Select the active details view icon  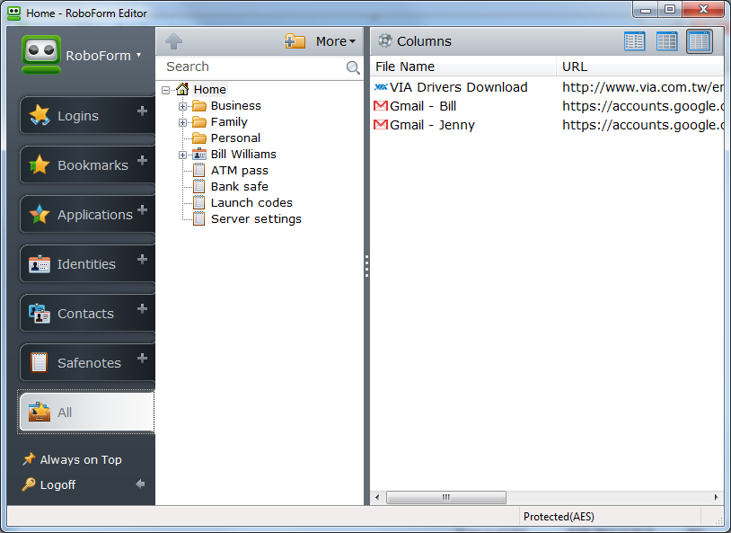tap(699, 41)
